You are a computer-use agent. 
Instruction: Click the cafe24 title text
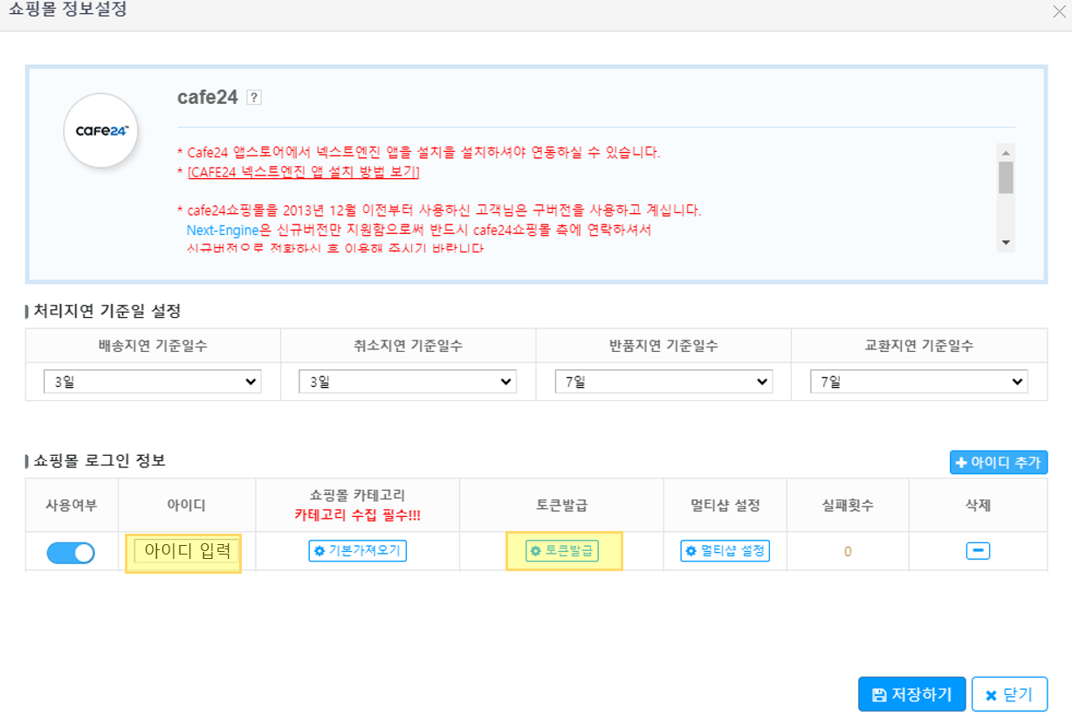tap(208, 97)
